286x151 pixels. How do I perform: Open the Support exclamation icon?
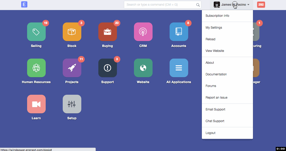[108, 68]
